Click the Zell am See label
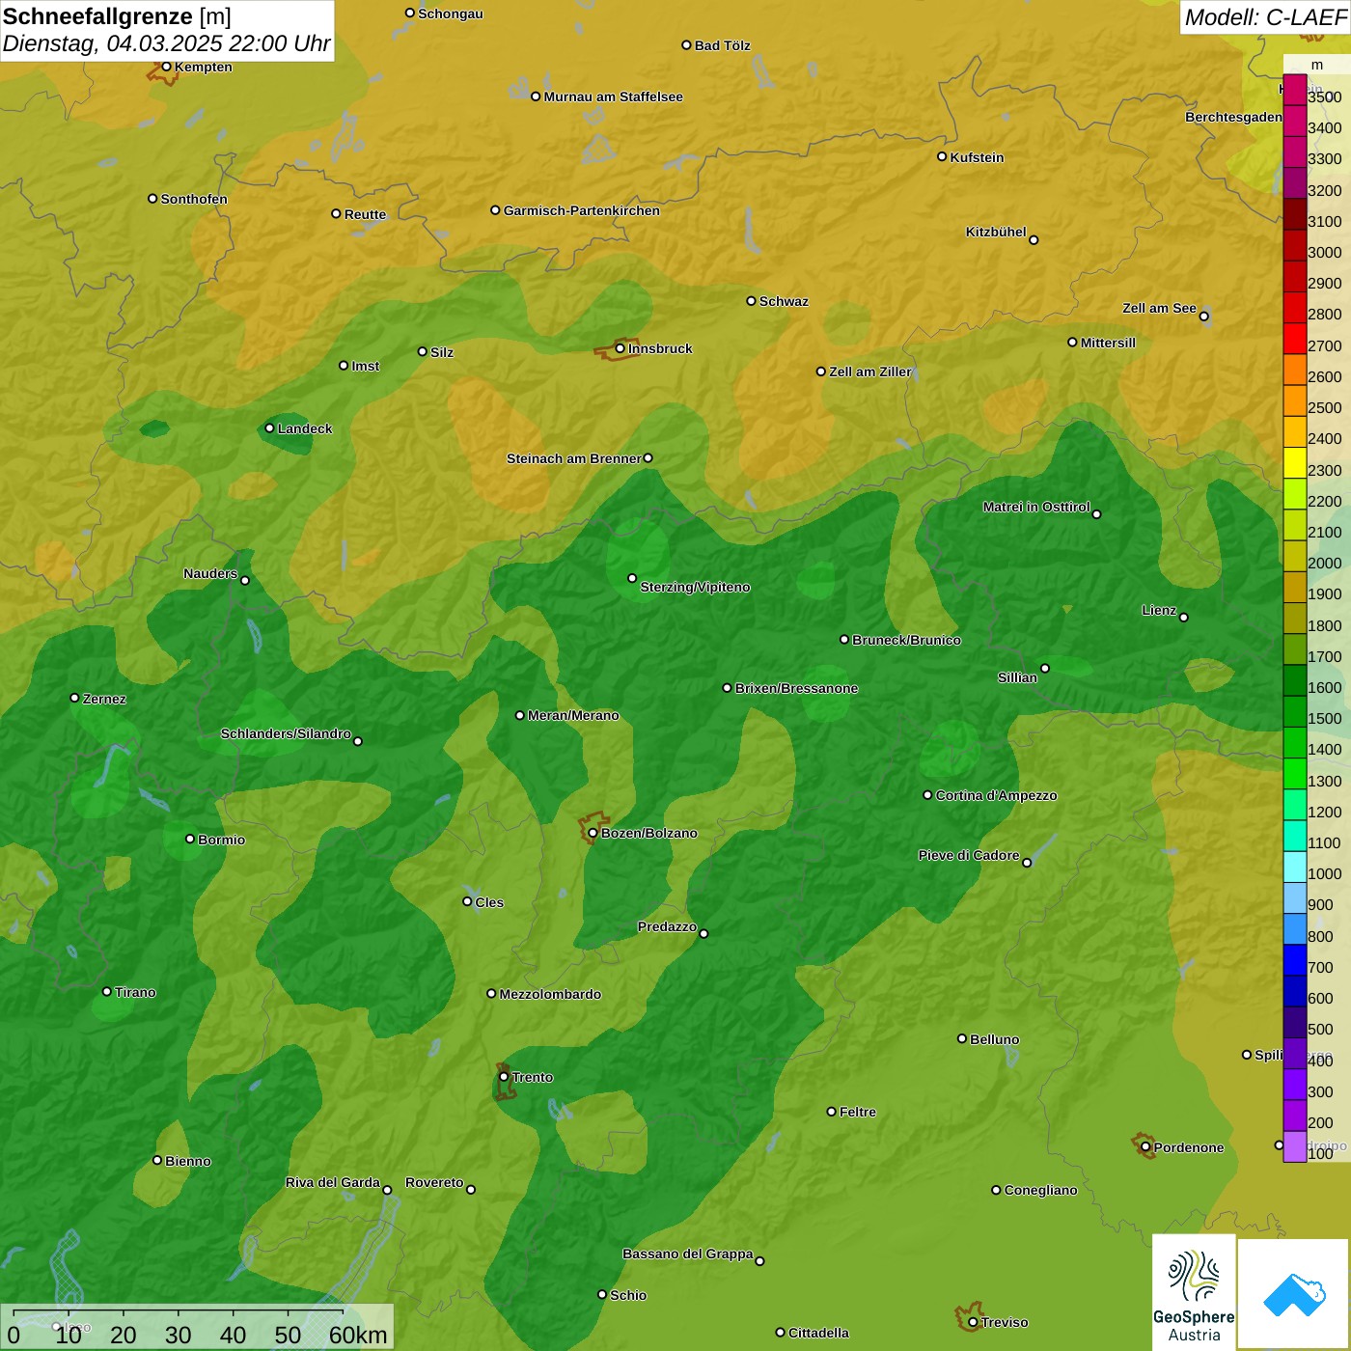The width and height of the screenshot is (1351, 1351). (x=1159, y=308)
